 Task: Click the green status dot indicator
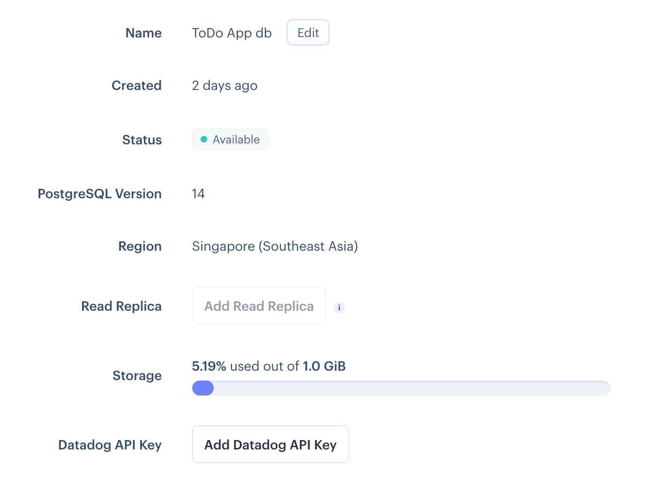tap(204, 139)
